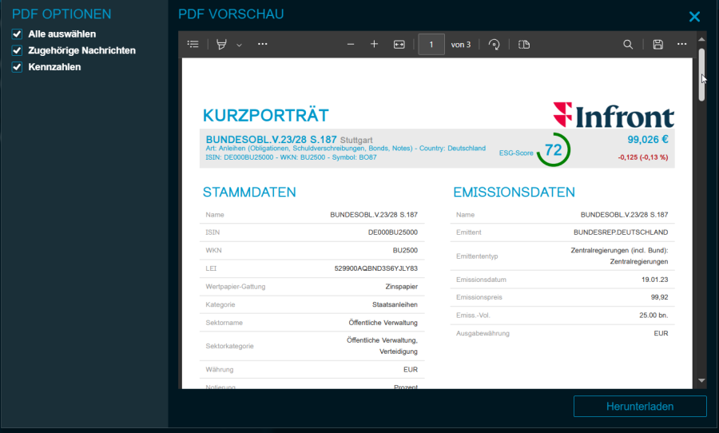Image resolution: width=719 pixels, height=433 pixels.
Task: Rotate the PDF page
Action: (x=494, y=45)
